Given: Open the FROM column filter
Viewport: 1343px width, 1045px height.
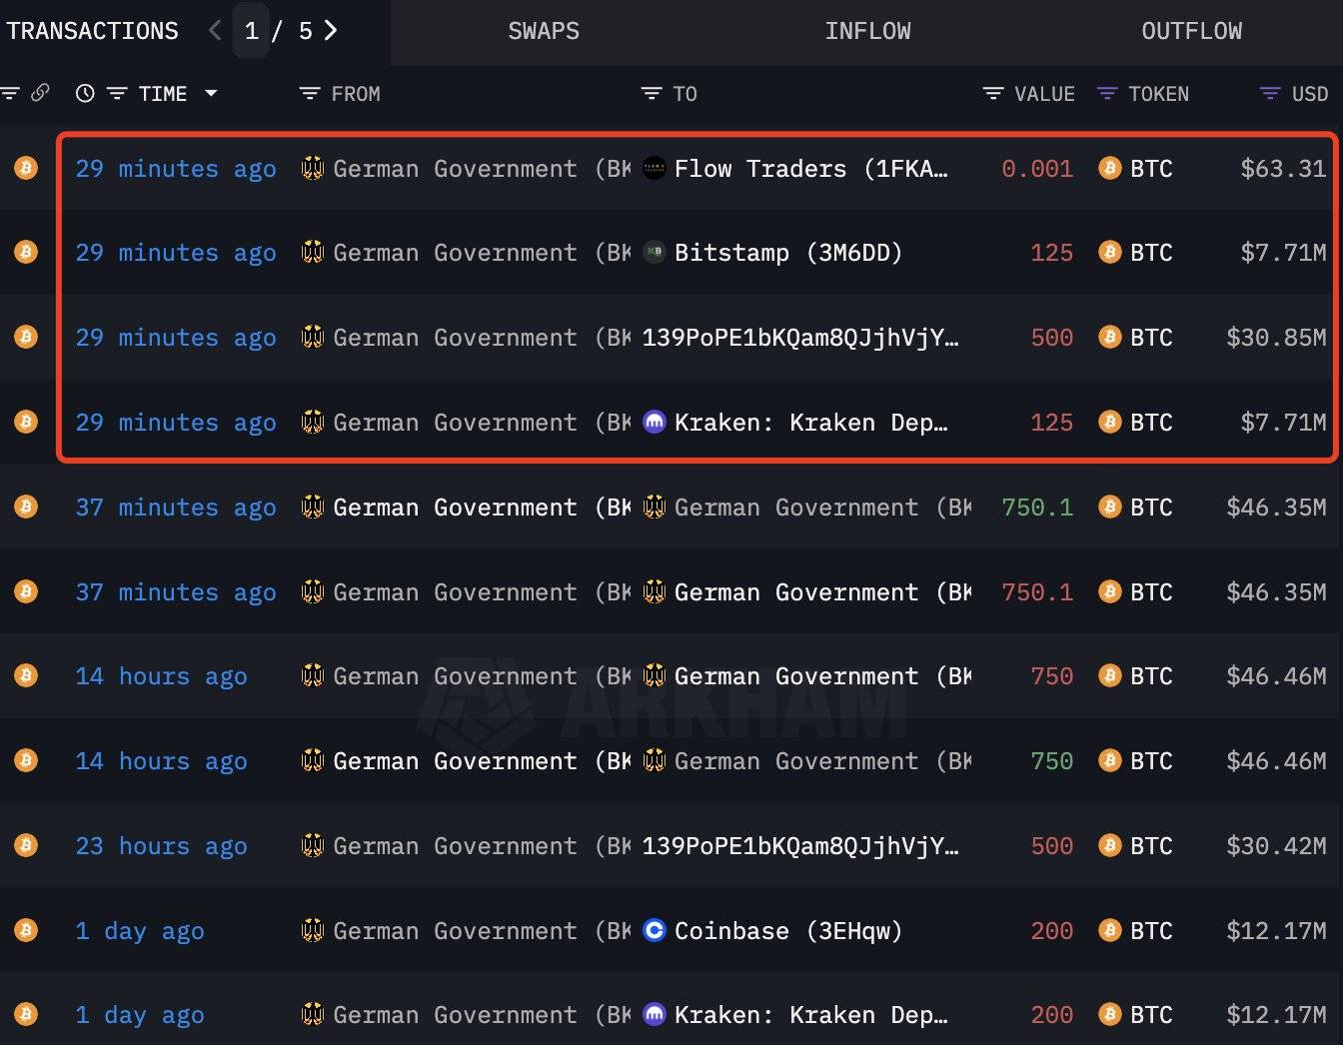Looking at the screenshot, I should coord(310,93).
